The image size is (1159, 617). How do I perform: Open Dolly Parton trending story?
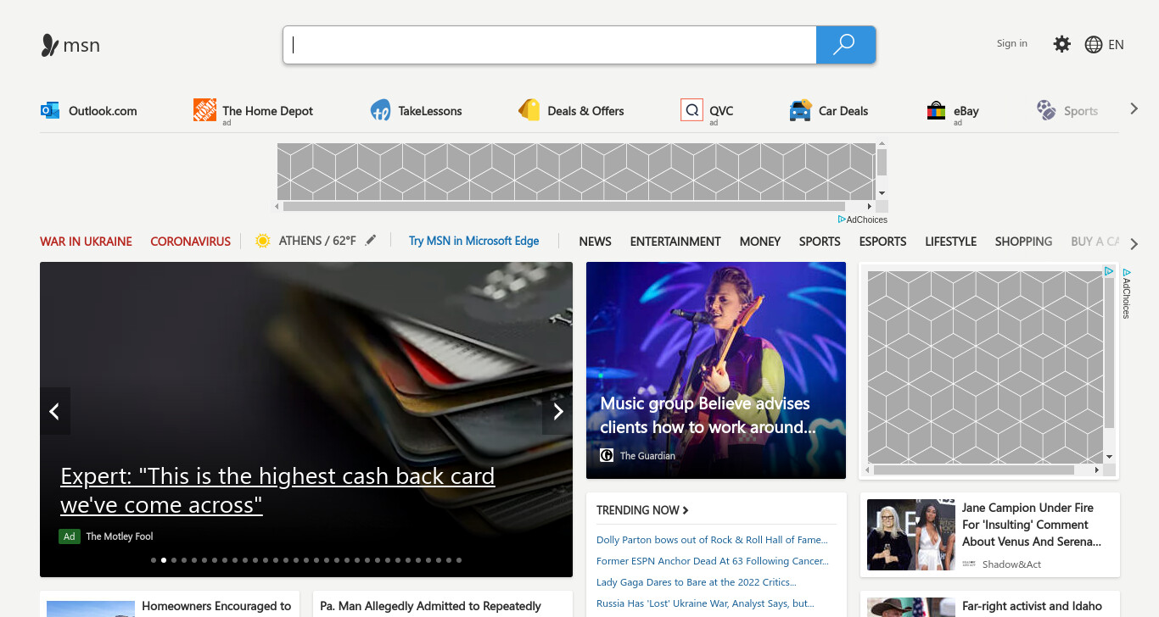point(712,540)
